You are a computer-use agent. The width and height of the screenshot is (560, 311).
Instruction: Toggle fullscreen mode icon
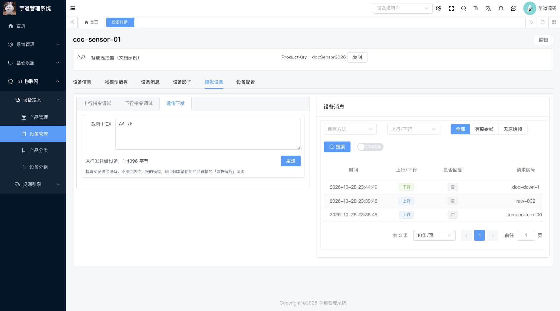pyautogui.click(x=451, y=8)
